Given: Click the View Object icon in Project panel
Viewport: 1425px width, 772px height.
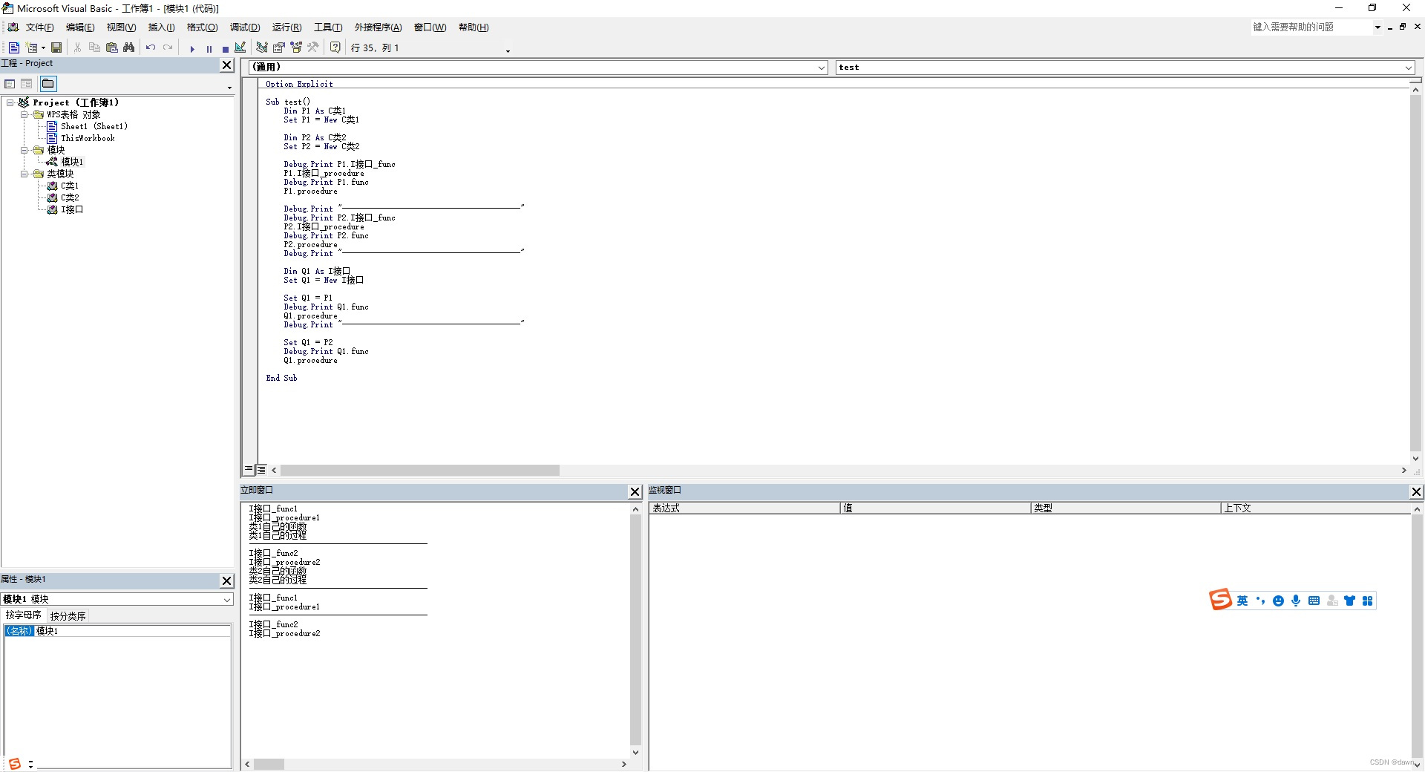Looking at the screenshot, I should click(x=27, y=84).
